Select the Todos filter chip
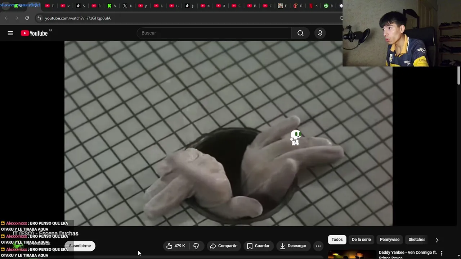The width and height of the screenshot is (461, 259). (337, 240)
